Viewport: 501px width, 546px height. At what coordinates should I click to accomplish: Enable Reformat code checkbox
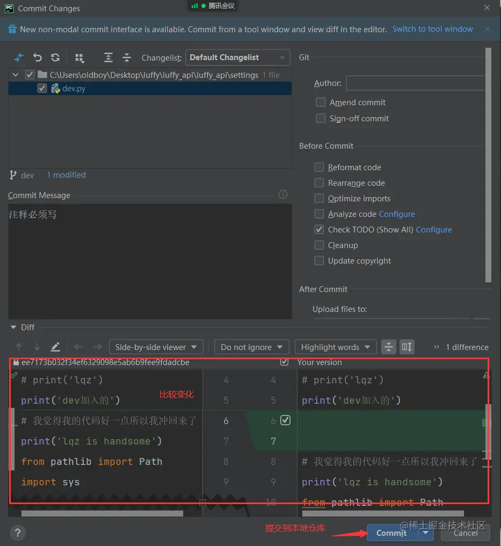[x=319, y=167]
